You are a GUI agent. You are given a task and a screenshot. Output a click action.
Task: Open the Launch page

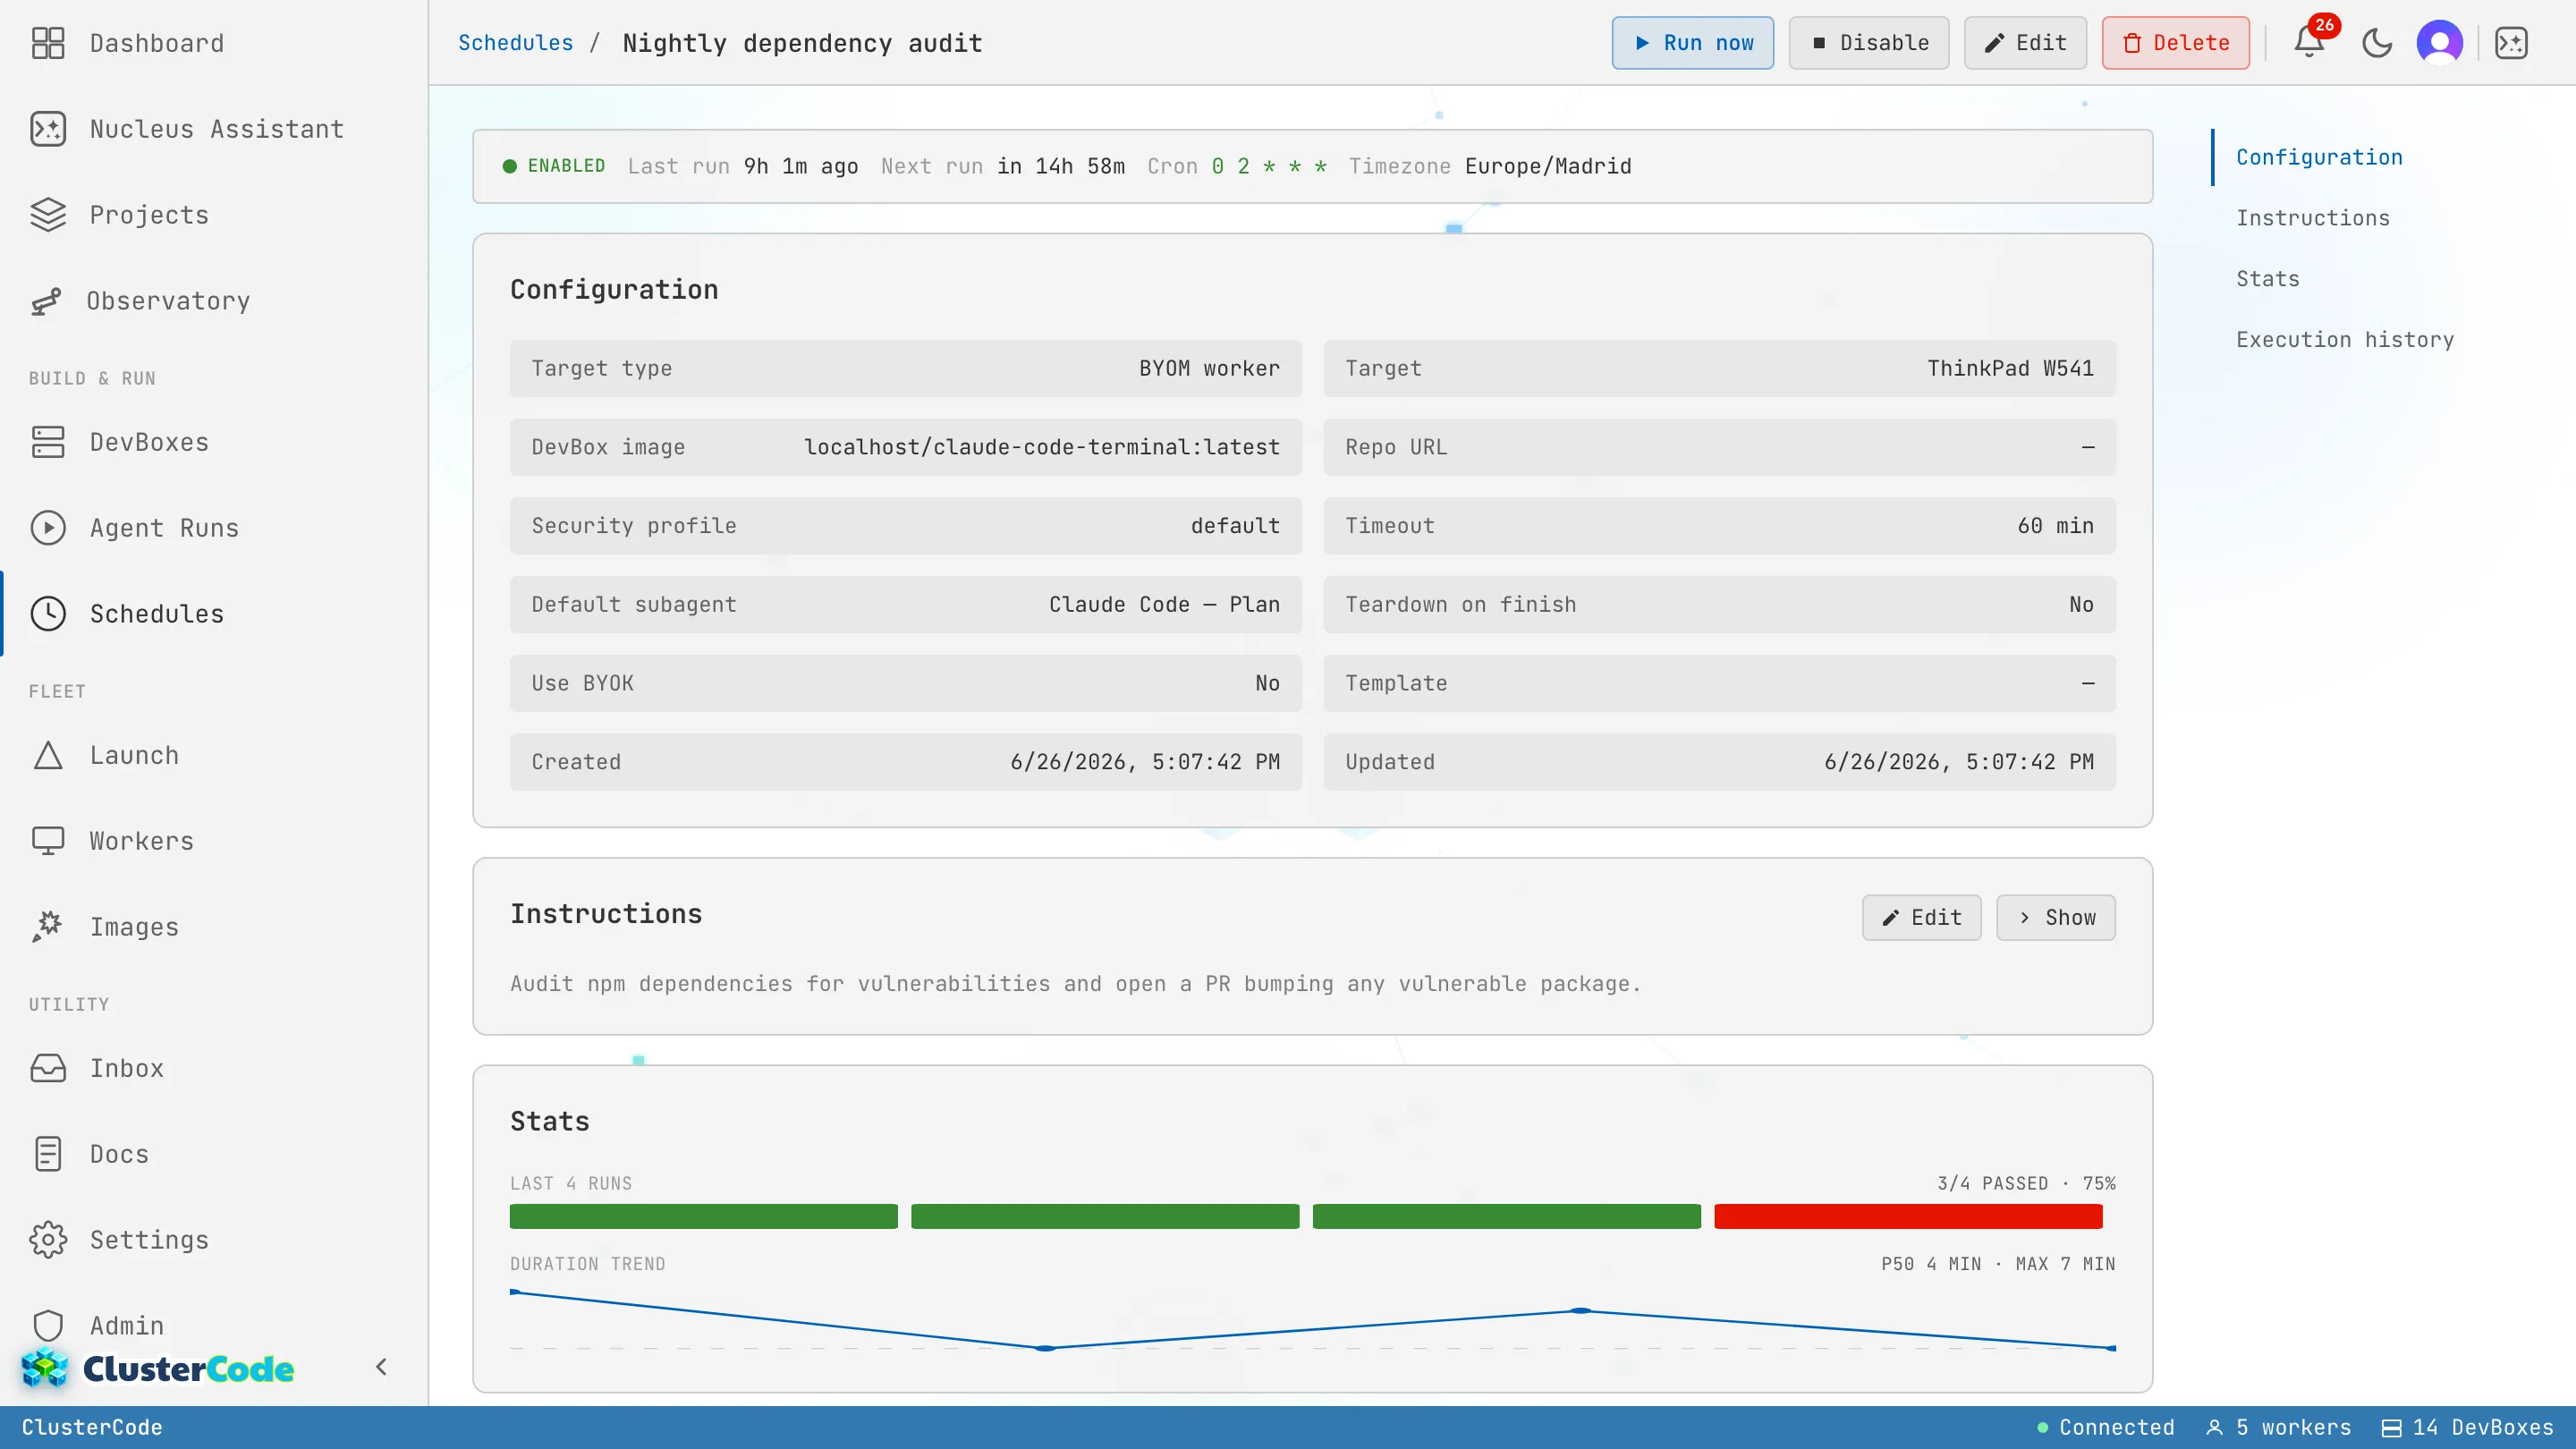tap(134, 755)
